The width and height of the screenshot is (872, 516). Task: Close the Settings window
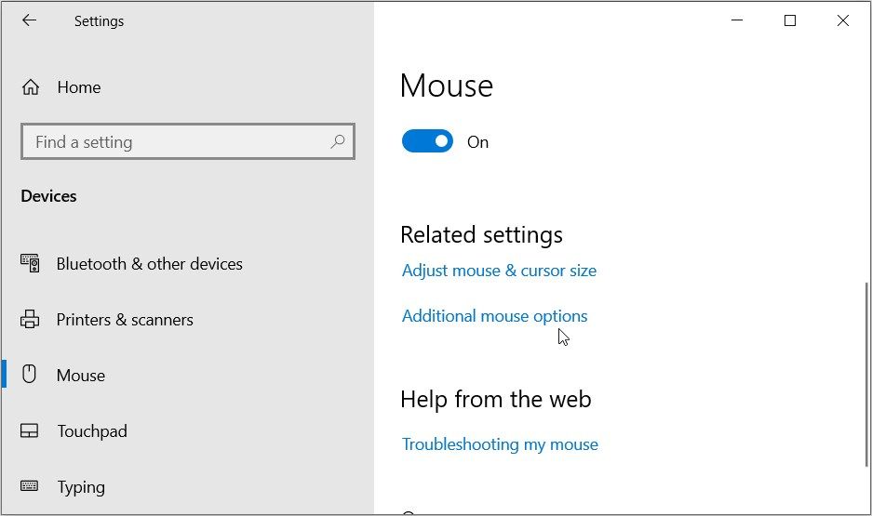[843, 20]
